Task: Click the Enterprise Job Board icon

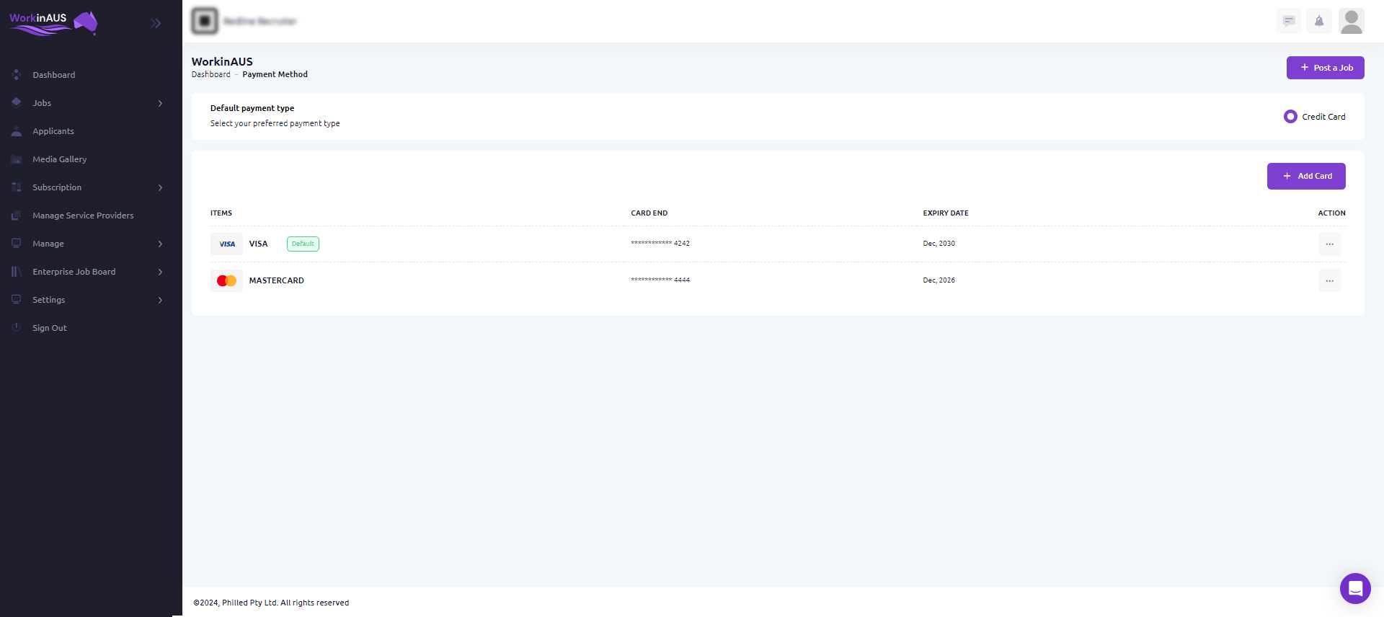Action: pos(17,271)
